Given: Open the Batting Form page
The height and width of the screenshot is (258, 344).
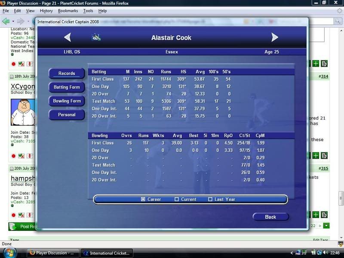Looking at the screenshot, I should coord(67,87).
